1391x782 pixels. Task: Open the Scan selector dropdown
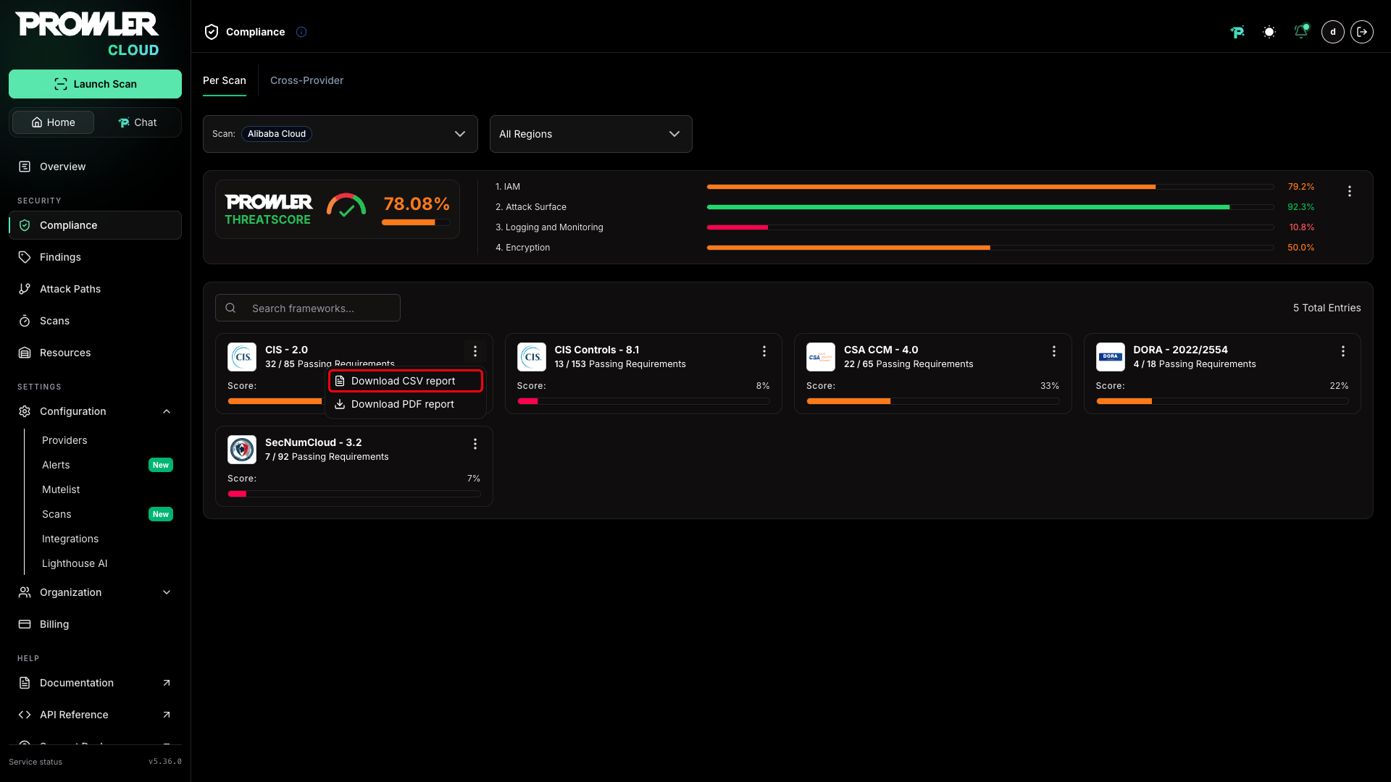[x=341, y=134]
